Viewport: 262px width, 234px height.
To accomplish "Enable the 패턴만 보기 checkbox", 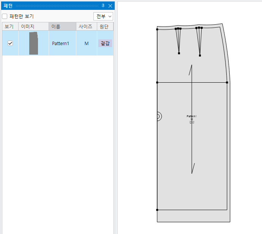I will pos(5,16).
